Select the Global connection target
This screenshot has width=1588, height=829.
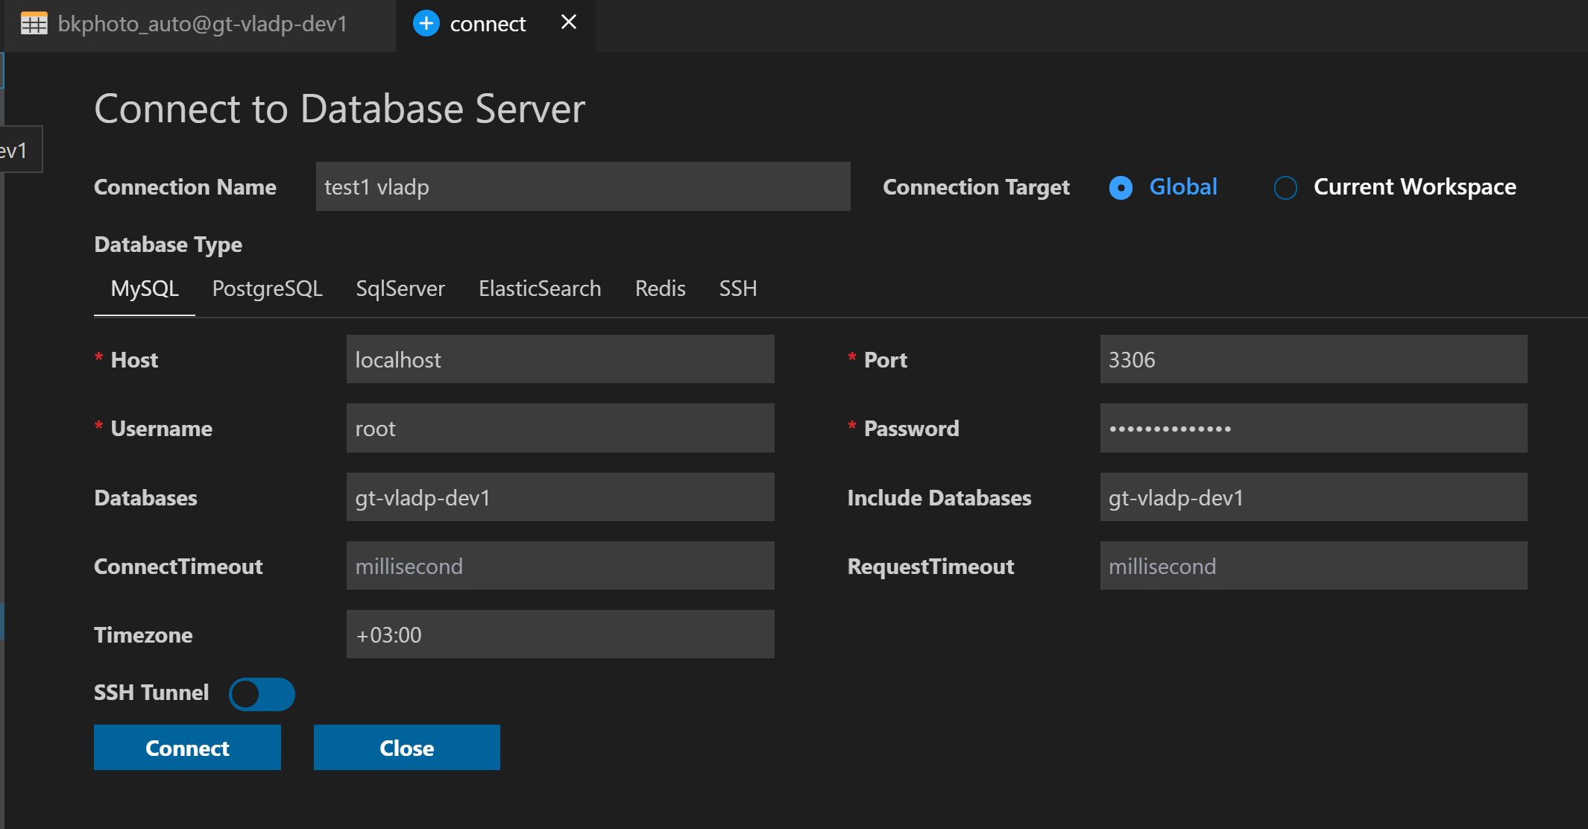coord(1120,188)
